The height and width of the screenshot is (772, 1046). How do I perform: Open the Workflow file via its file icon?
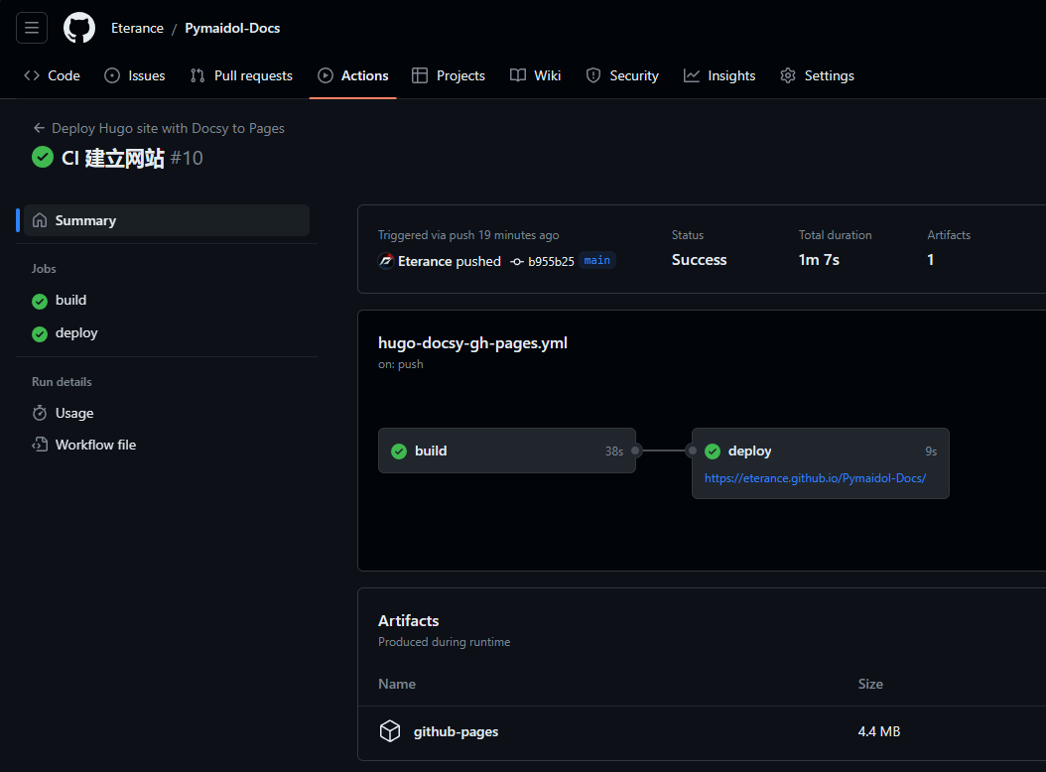click(38, 445)
